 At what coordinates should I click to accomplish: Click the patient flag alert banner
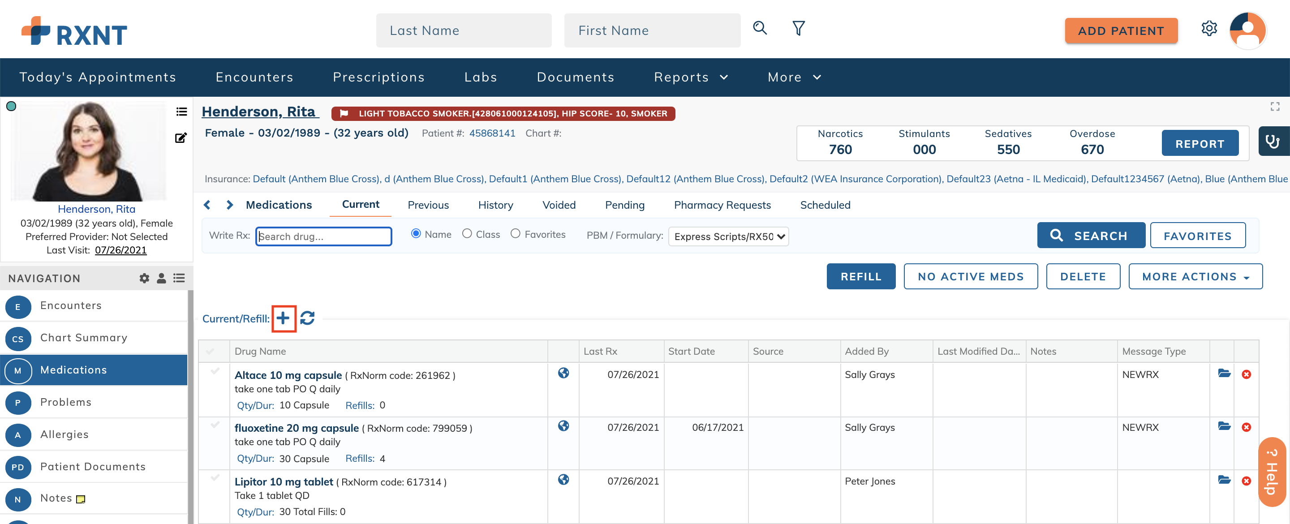[503, 114]
